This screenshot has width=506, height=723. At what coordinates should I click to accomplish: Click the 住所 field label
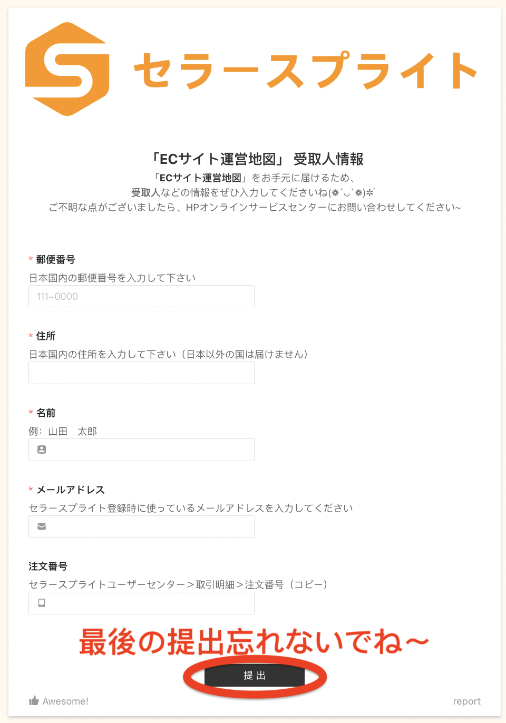[46, 336]
